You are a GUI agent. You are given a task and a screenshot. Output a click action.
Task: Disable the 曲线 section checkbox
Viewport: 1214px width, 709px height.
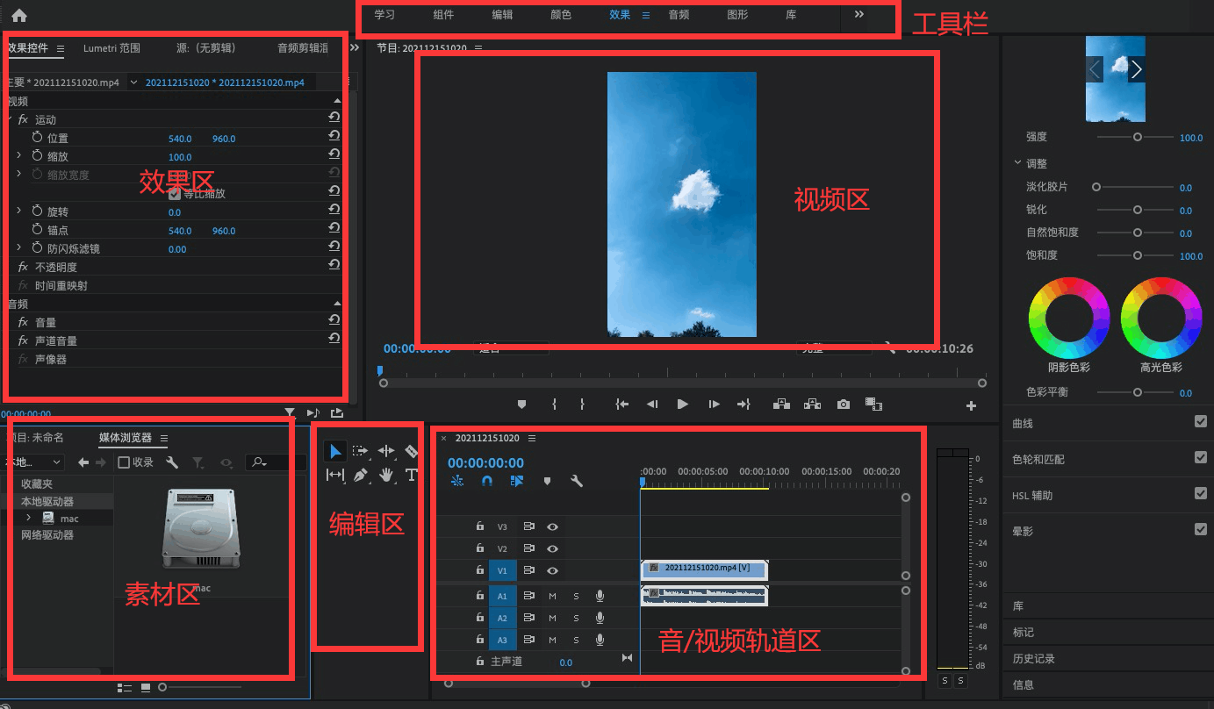tap(1201, 422)
